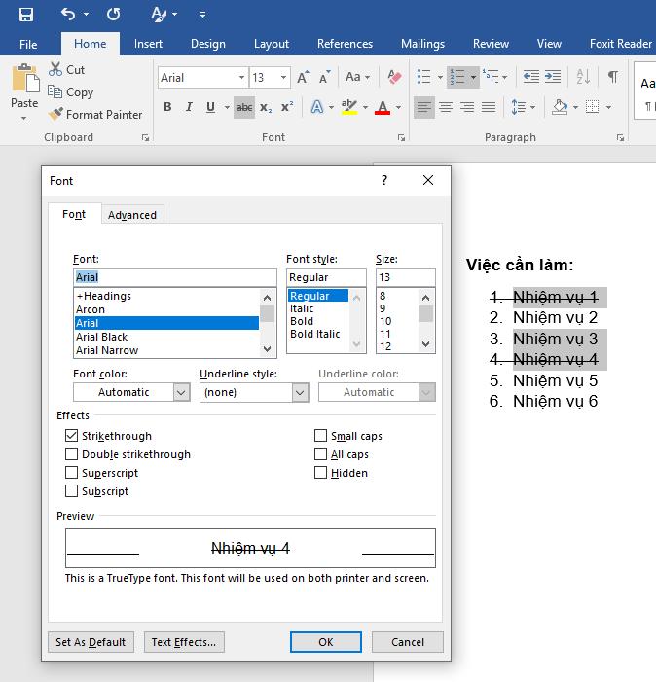Image resolution: width=656 pixels, height=682 pixels.
Task: Click the Center alignment icon
Action: pyautogui.click(x=446, y=107)
